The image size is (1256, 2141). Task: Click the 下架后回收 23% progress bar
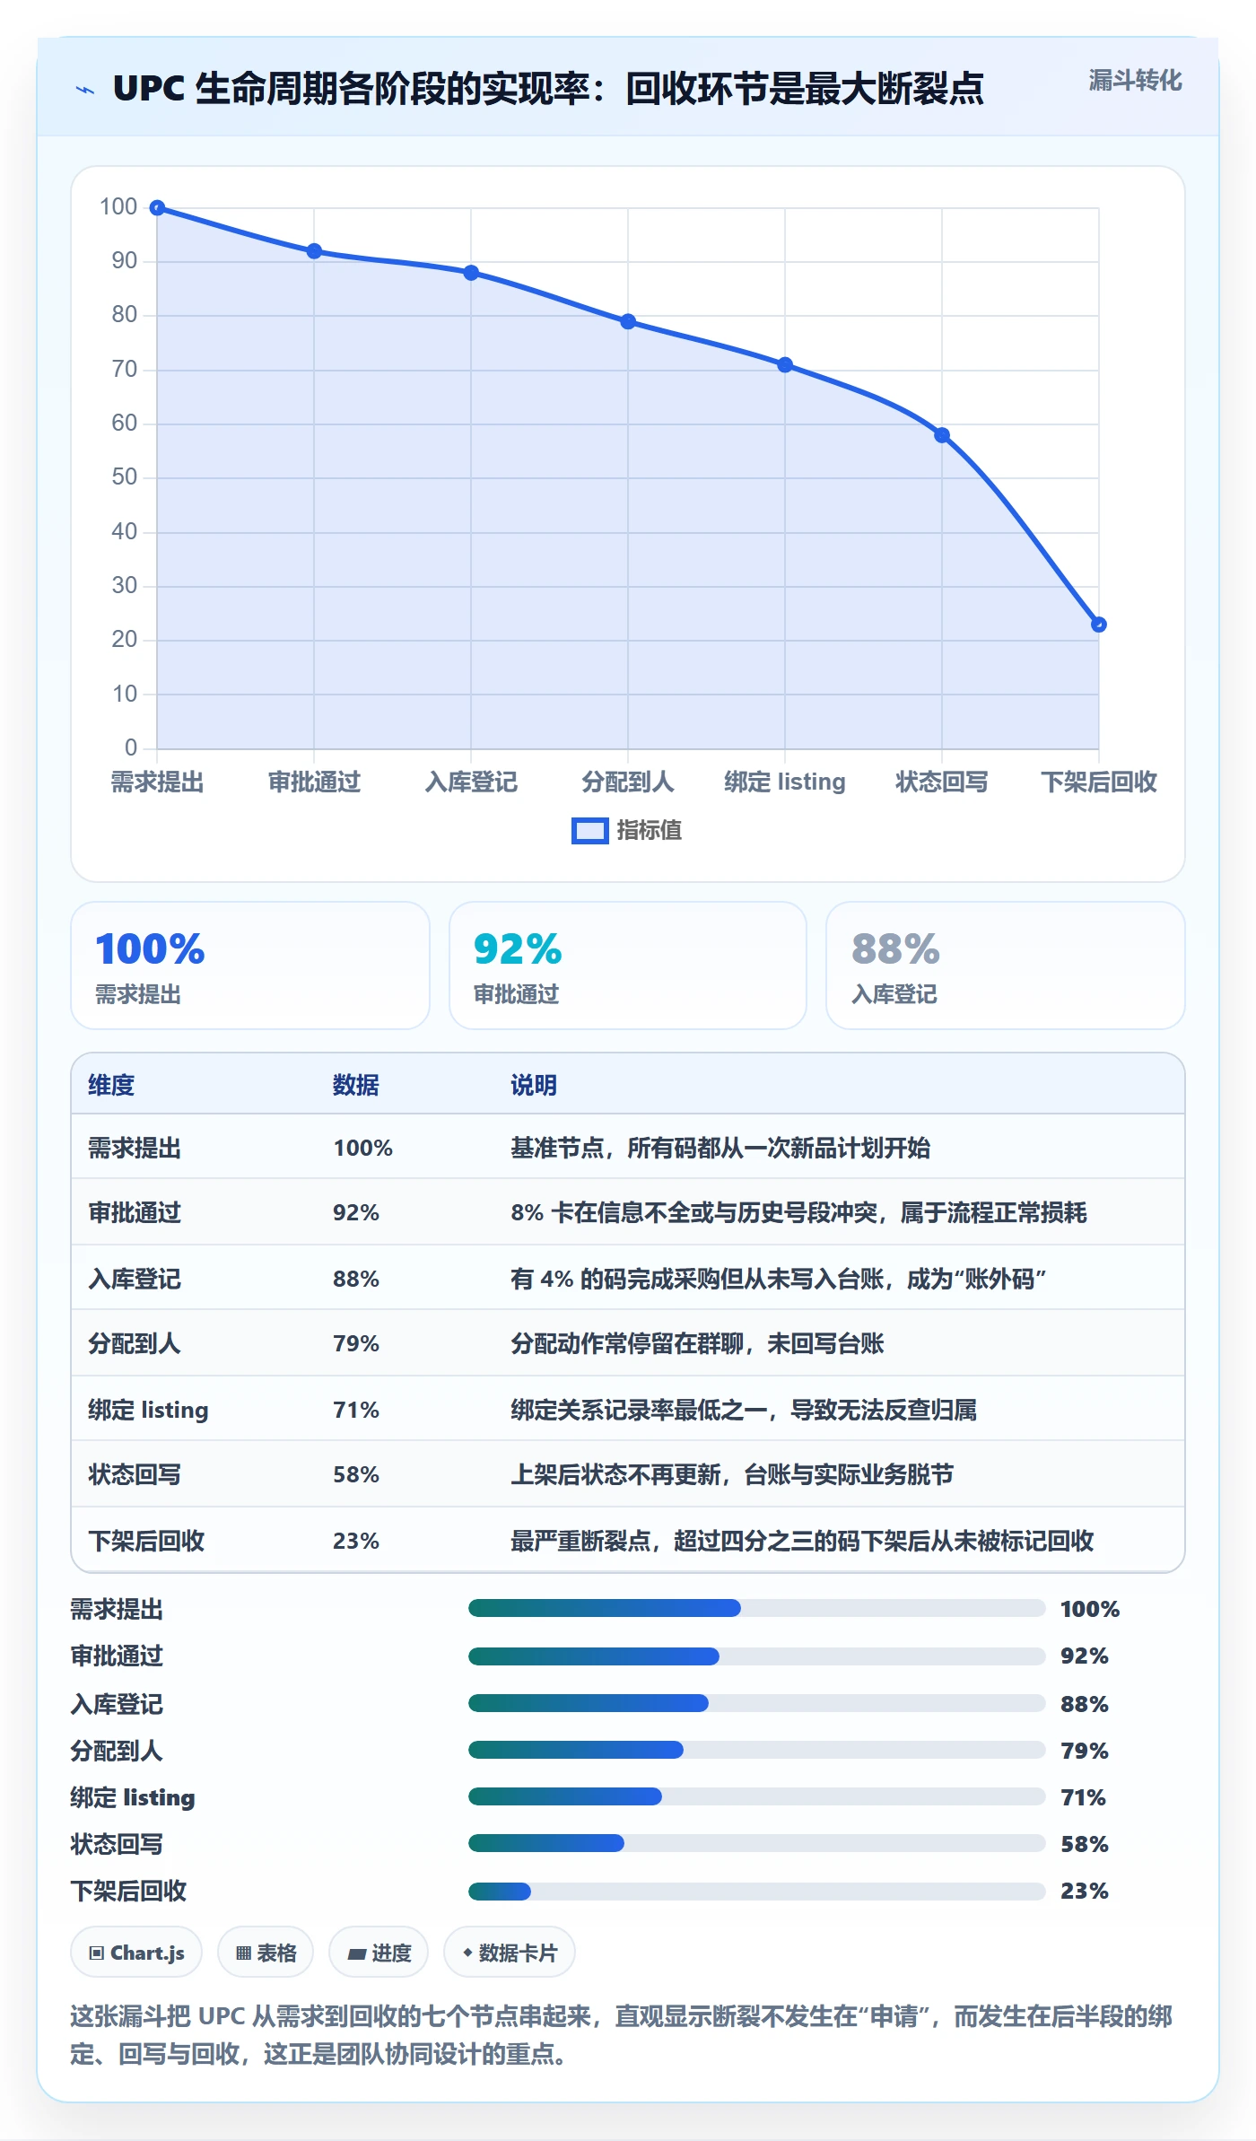pyautogui.click(x=757, y=1891)
